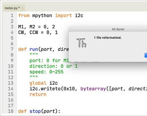Image resolution: width=147 pixels, height=116 pixels.
Task: Click the 'speed: 0~255' docstring line
Action: click(47, 72)
